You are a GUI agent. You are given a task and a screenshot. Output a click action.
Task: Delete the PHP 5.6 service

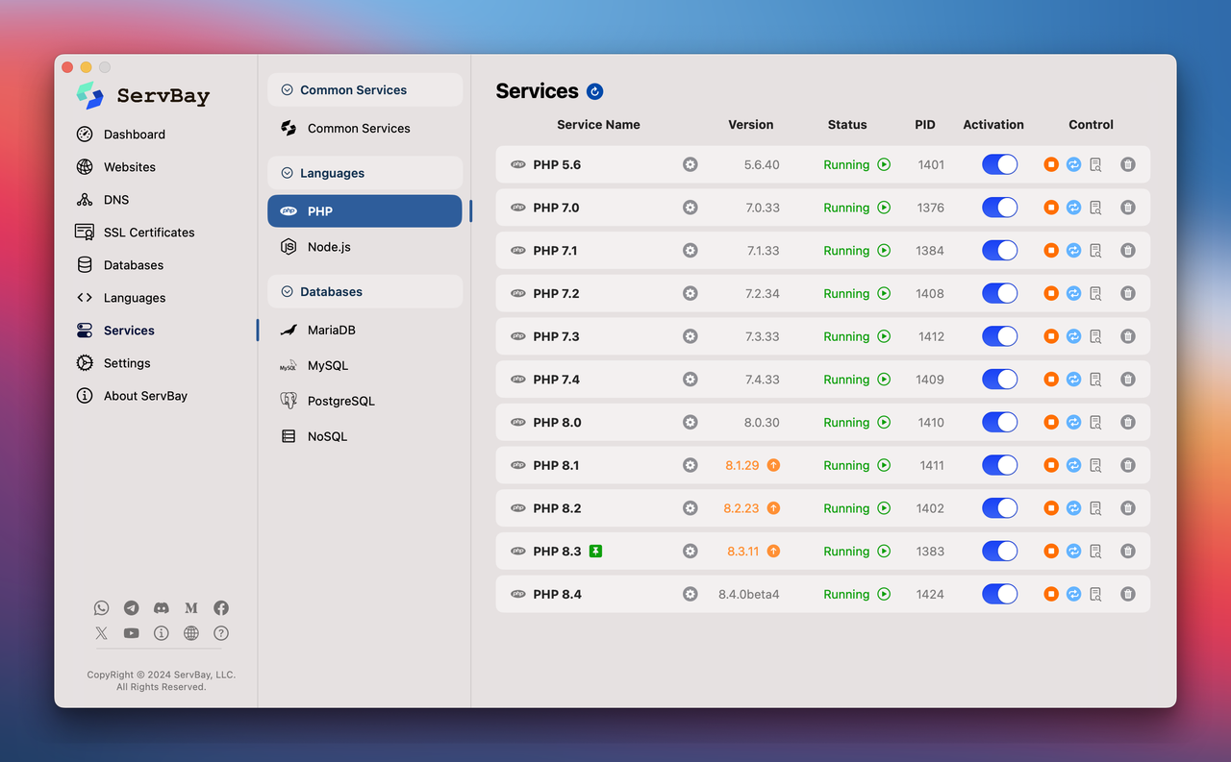pyautogui.click(x=1128, y=164)
